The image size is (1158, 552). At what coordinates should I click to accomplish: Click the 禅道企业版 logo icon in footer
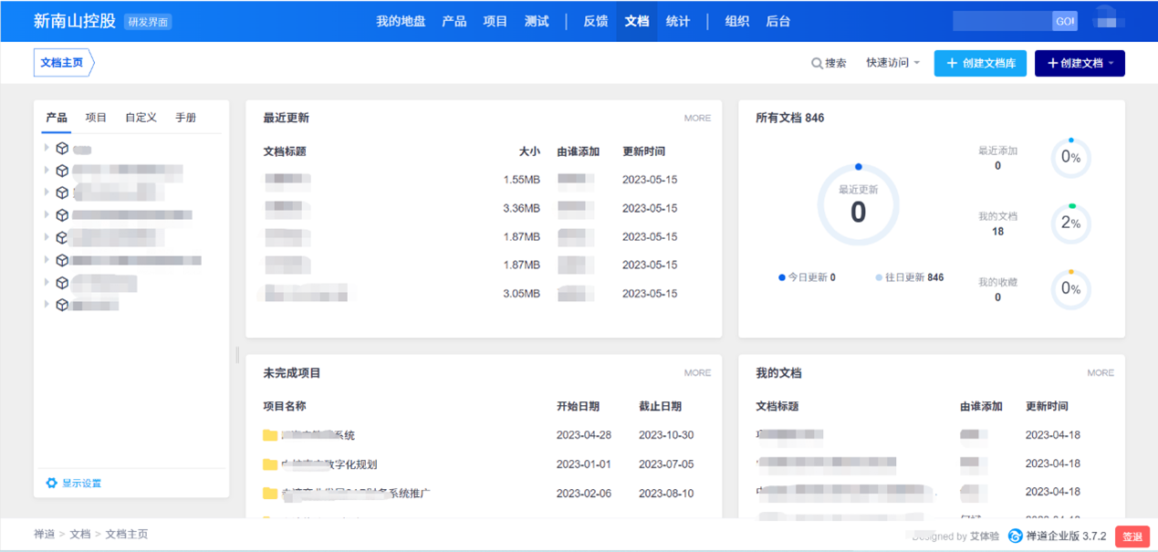[x=1015, y=536]
